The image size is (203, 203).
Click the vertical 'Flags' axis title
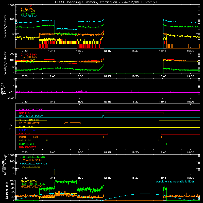[10, 127]
